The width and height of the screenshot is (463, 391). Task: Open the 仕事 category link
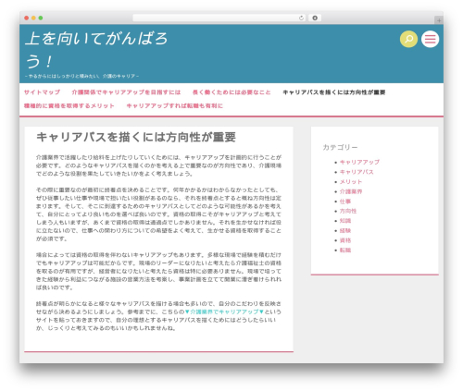(x=345, y=202)
